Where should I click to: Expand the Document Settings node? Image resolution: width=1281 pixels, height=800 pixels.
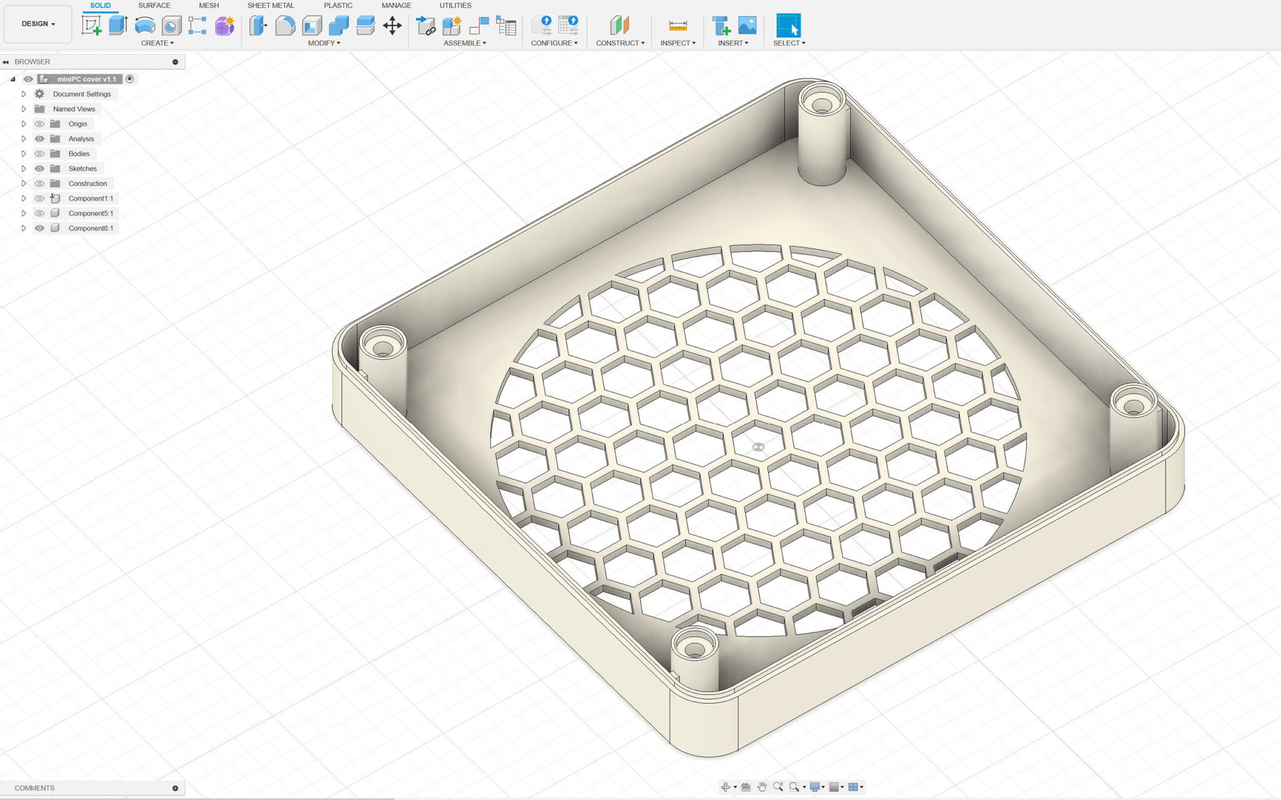(24, 94)
